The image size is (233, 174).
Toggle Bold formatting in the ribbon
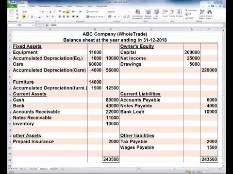[24, 16]
